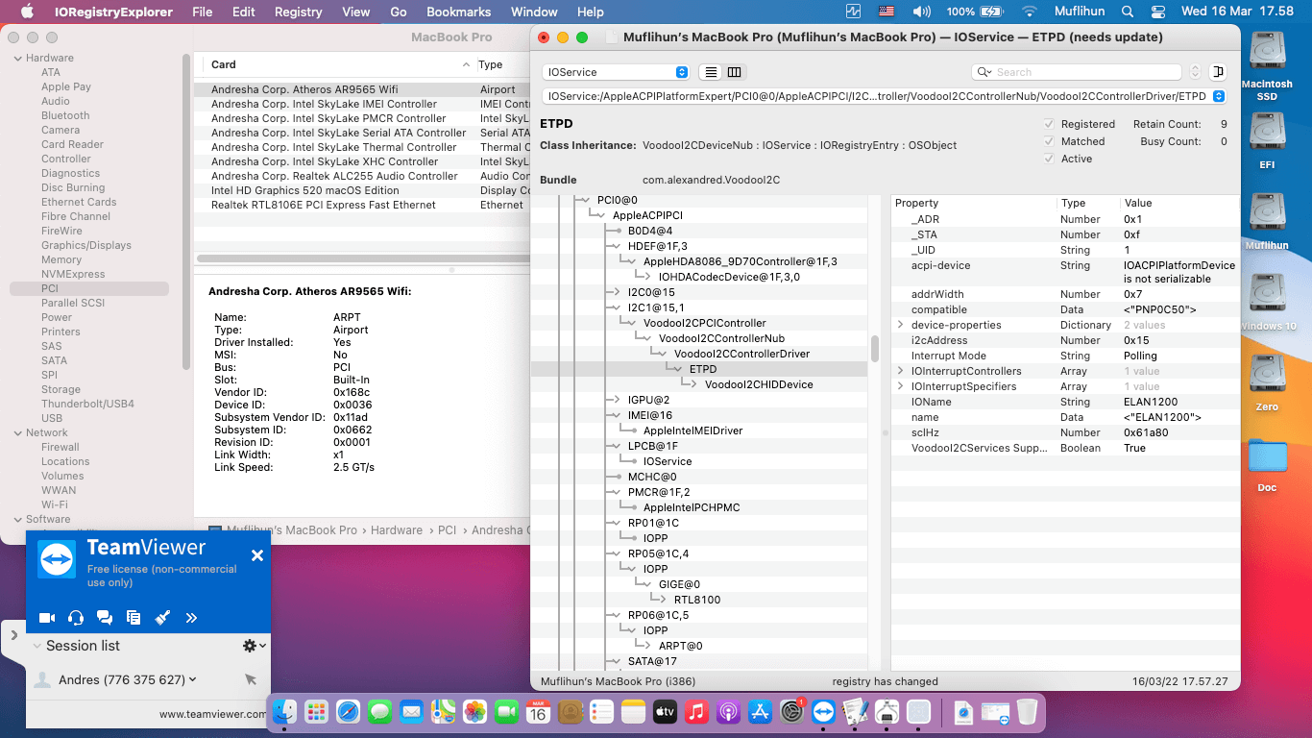Toggle the Matched checkbox

(1049, 141)
